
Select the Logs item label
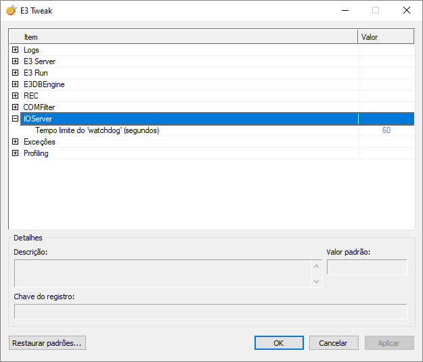coord(31,50)
